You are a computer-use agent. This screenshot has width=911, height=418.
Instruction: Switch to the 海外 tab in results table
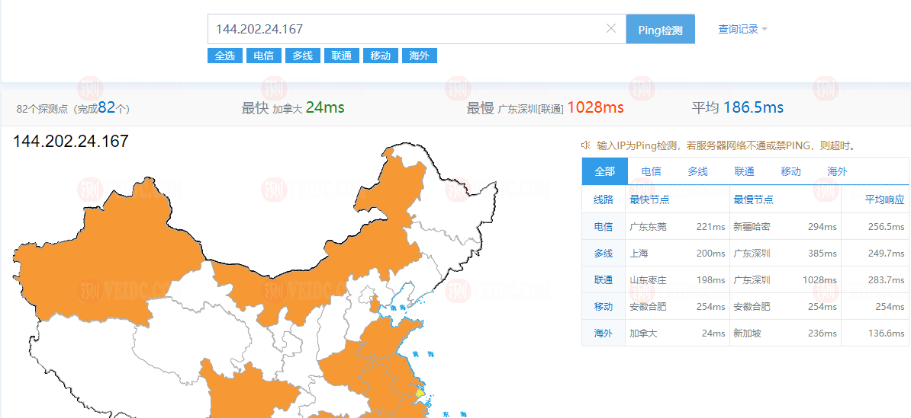[837, 171]
